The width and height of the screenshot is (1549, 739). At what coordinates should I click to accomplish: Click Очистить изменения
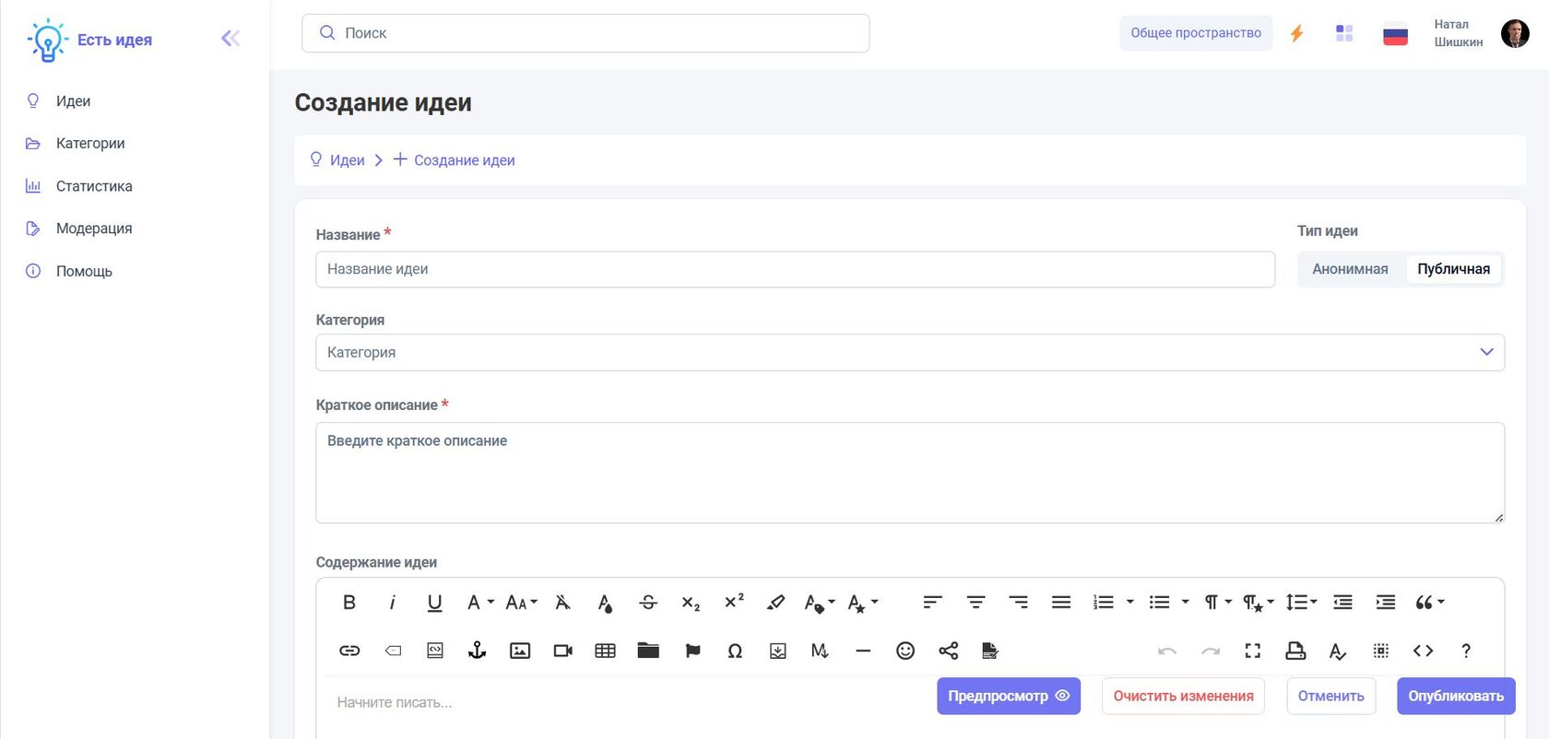coord(1183,696)
